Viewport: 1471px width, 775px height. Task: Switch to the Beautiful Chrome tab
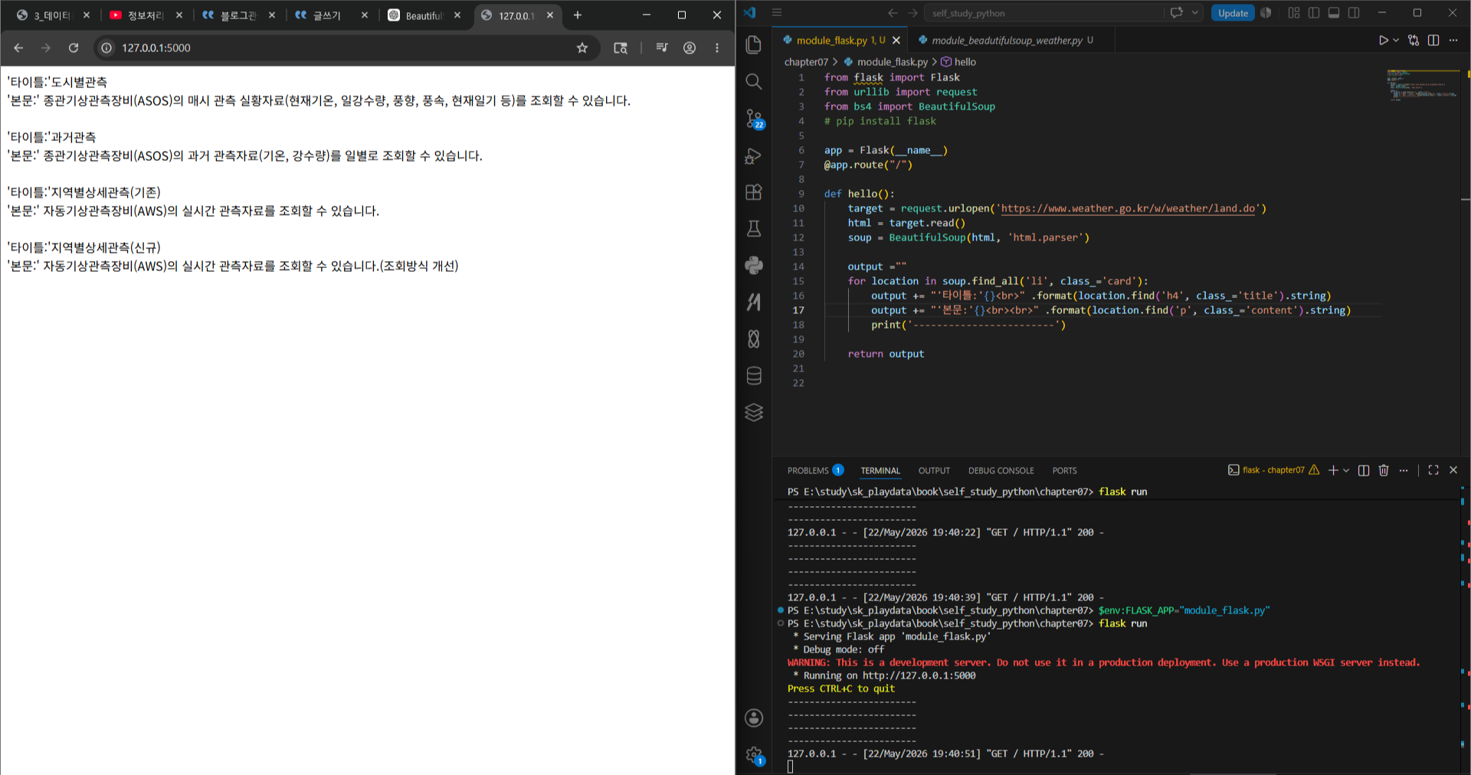point(424,15)
